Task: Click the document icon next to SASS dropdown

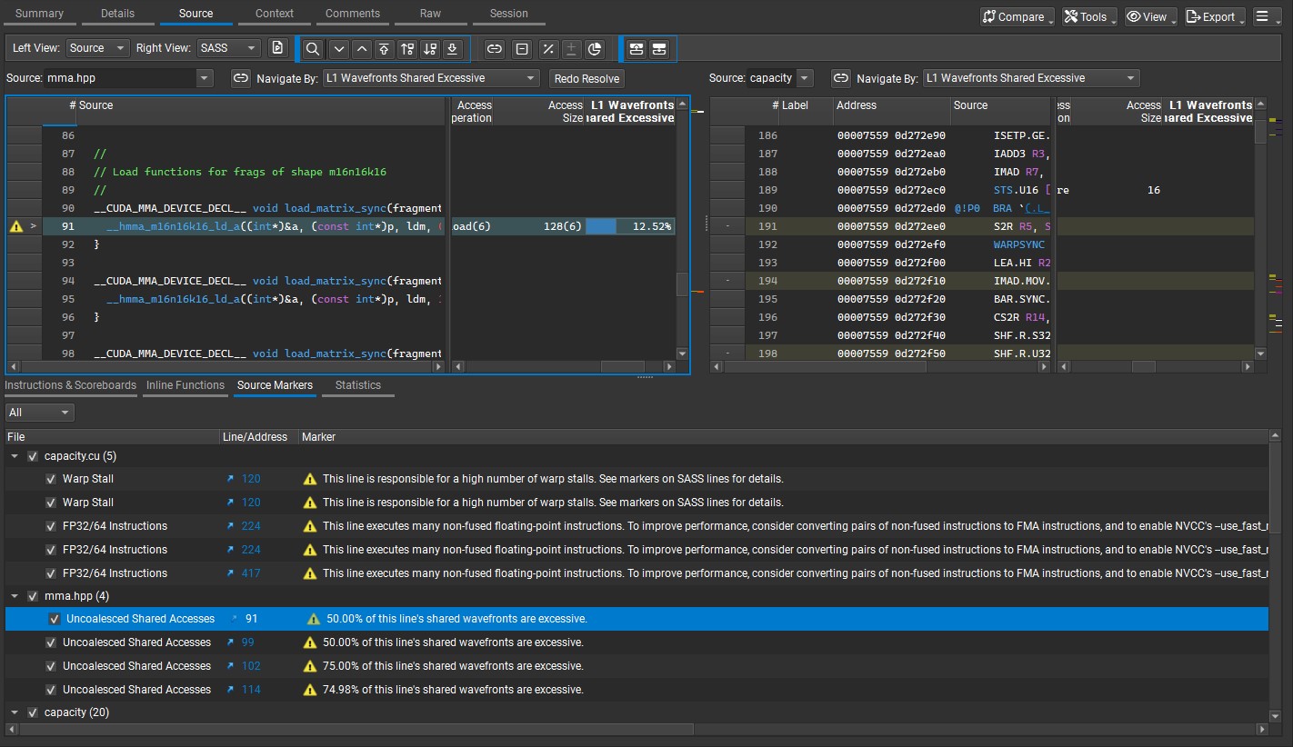Action: tap(278, 48)
